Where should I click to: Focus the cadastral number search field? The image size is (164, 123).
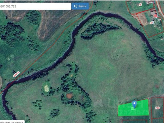point(35,6)
